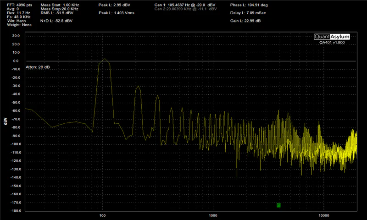Click the 'Win: Hann' window setting text
Image resolution: width=367 pixels, height=220 pixels.
click(17, 21)
